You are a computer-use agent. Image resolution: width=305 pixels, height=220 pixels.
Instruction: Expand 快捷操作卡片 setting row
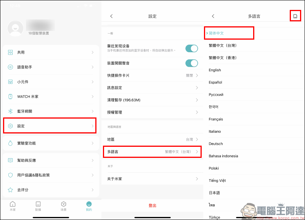(152, 75)
